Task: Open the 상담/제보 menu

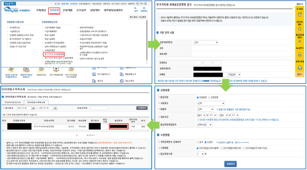Action: click(95, 10)
